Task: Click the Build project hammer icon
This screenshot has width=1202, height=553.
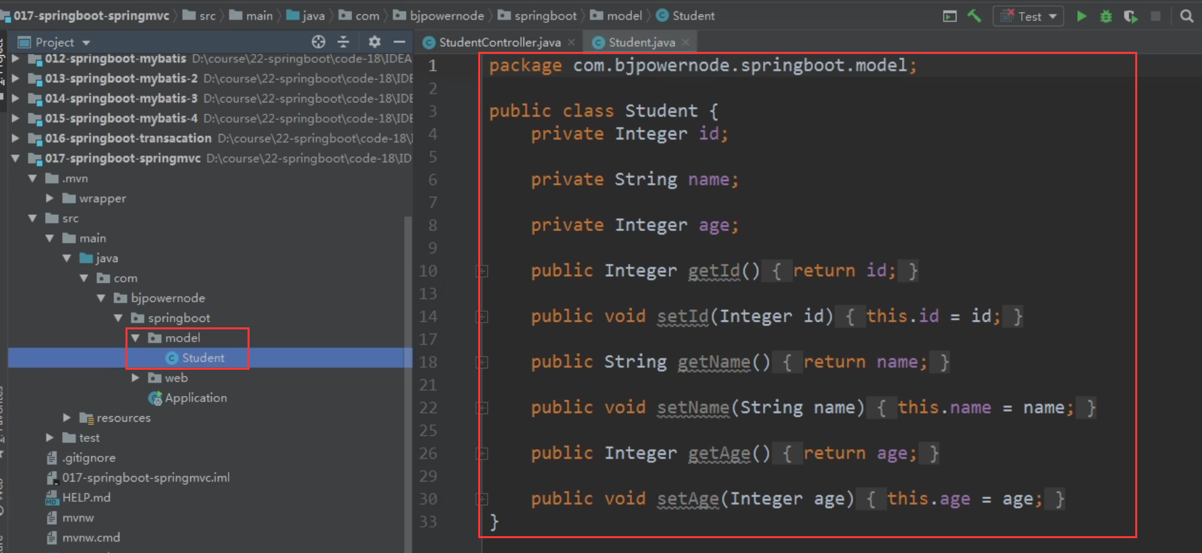Action: (974, 15)
